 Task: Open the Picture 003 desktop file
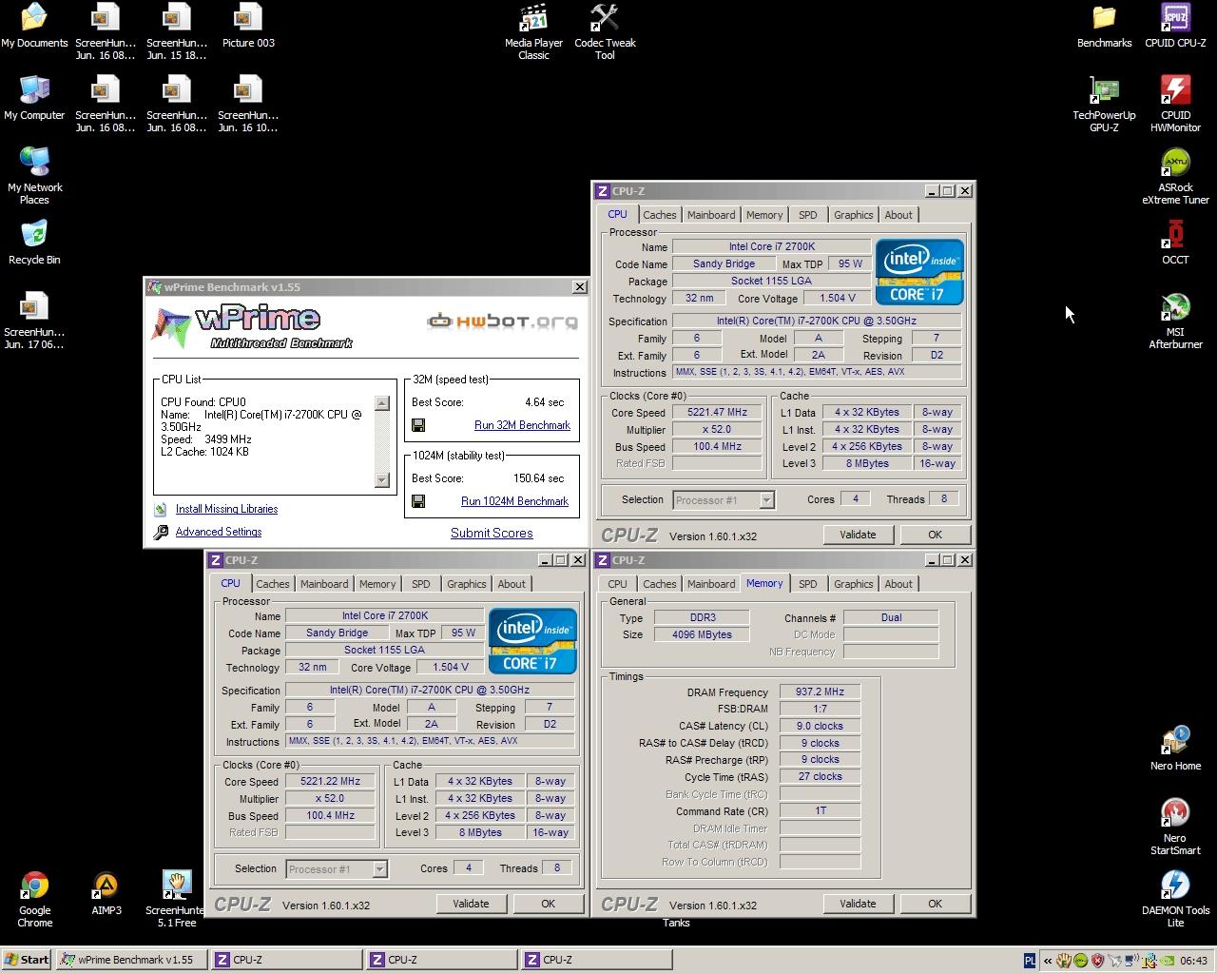[x=248, y=27]
